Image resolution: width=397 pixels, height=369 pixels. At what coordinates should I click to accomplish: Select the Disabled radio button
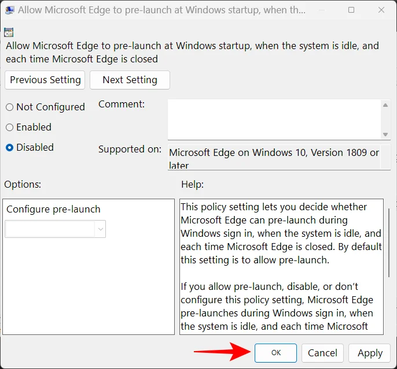click(x=10, y=147)
